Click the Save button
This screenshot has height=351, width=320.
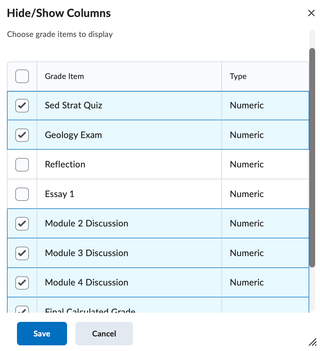point(42,333)
